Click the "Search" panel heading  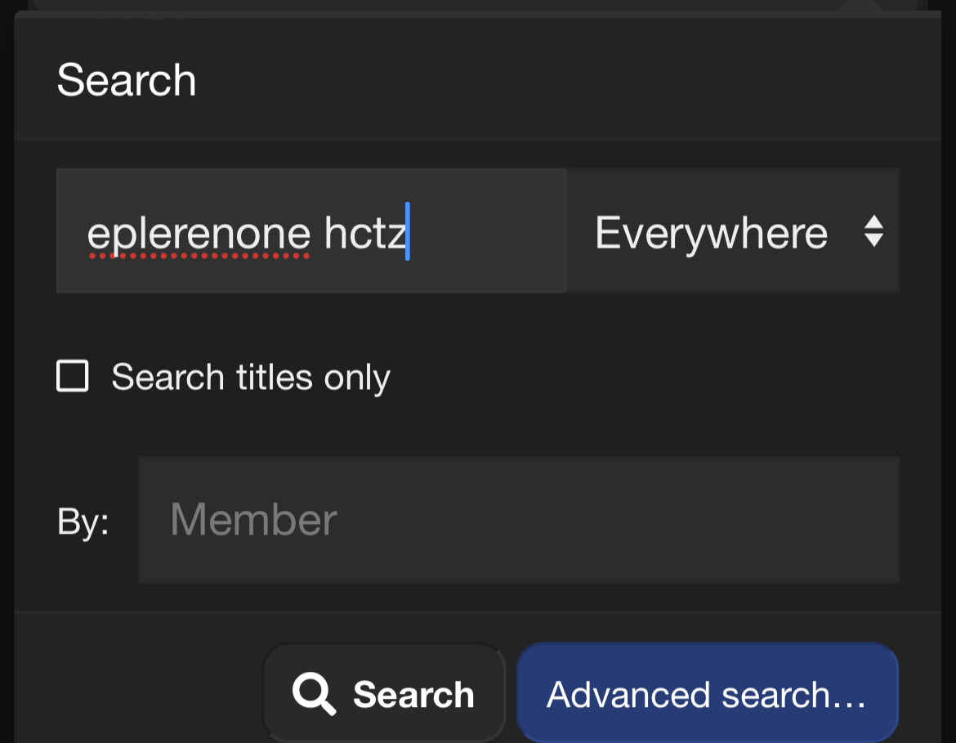(127, 80)
